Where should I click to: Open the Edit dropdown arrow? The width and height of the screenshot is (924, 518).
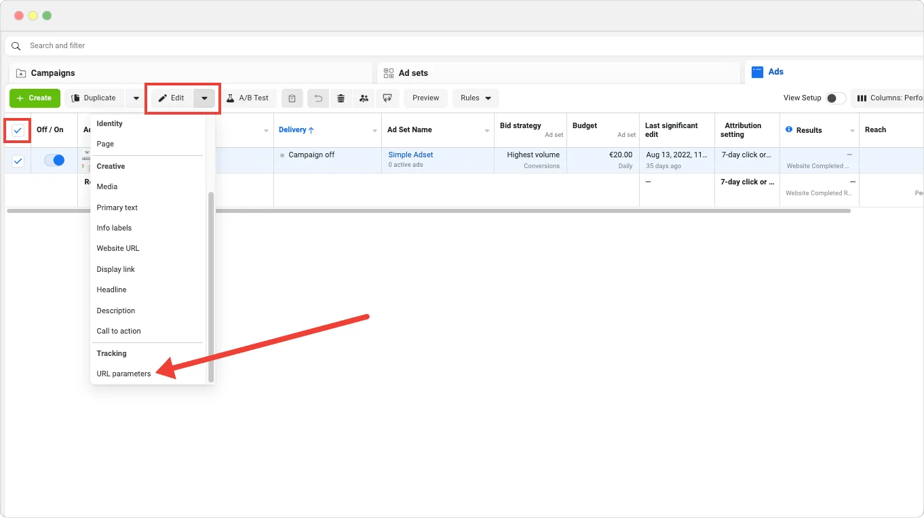204,98
